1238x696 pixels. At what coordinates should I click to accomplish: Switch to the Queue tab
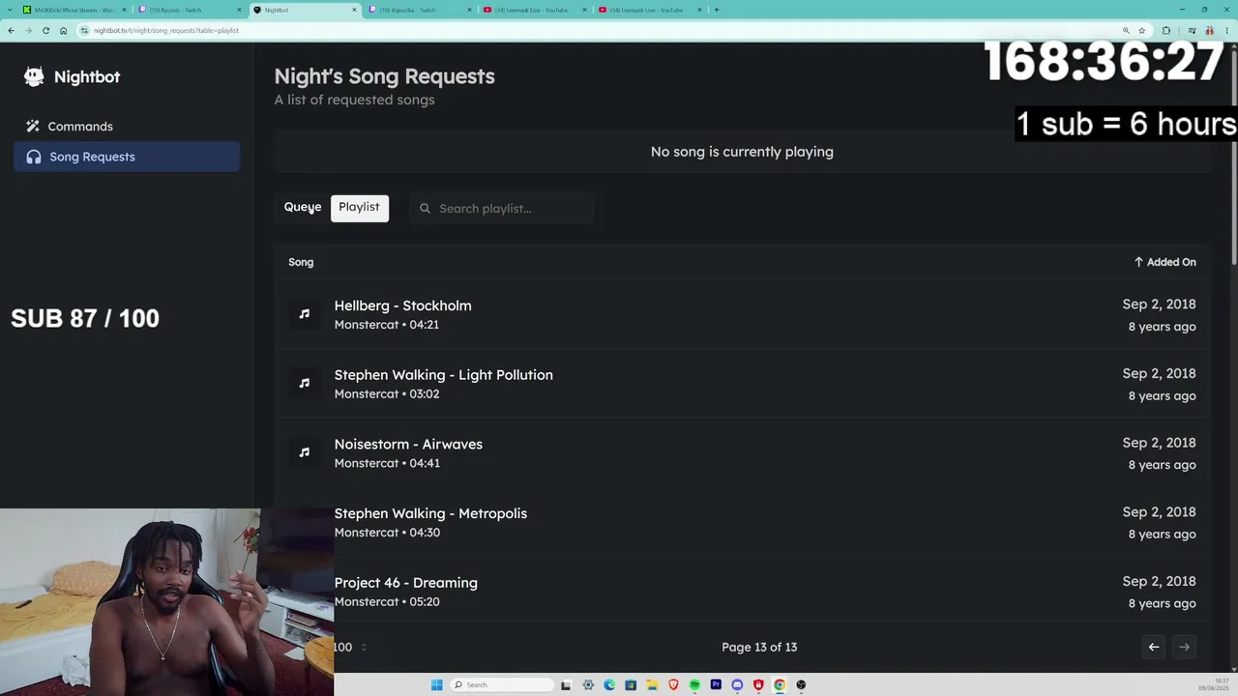point(303,207)
